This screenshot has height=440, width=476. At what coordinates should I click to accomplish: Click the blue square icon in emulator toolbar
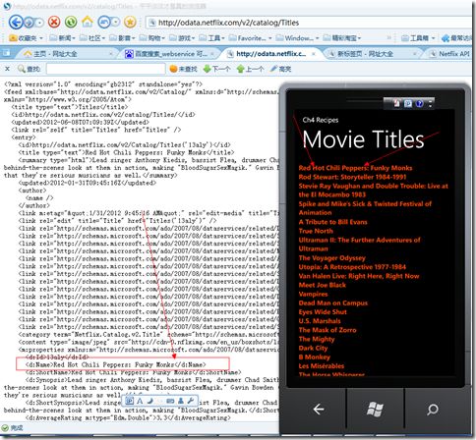coord(408,103)
